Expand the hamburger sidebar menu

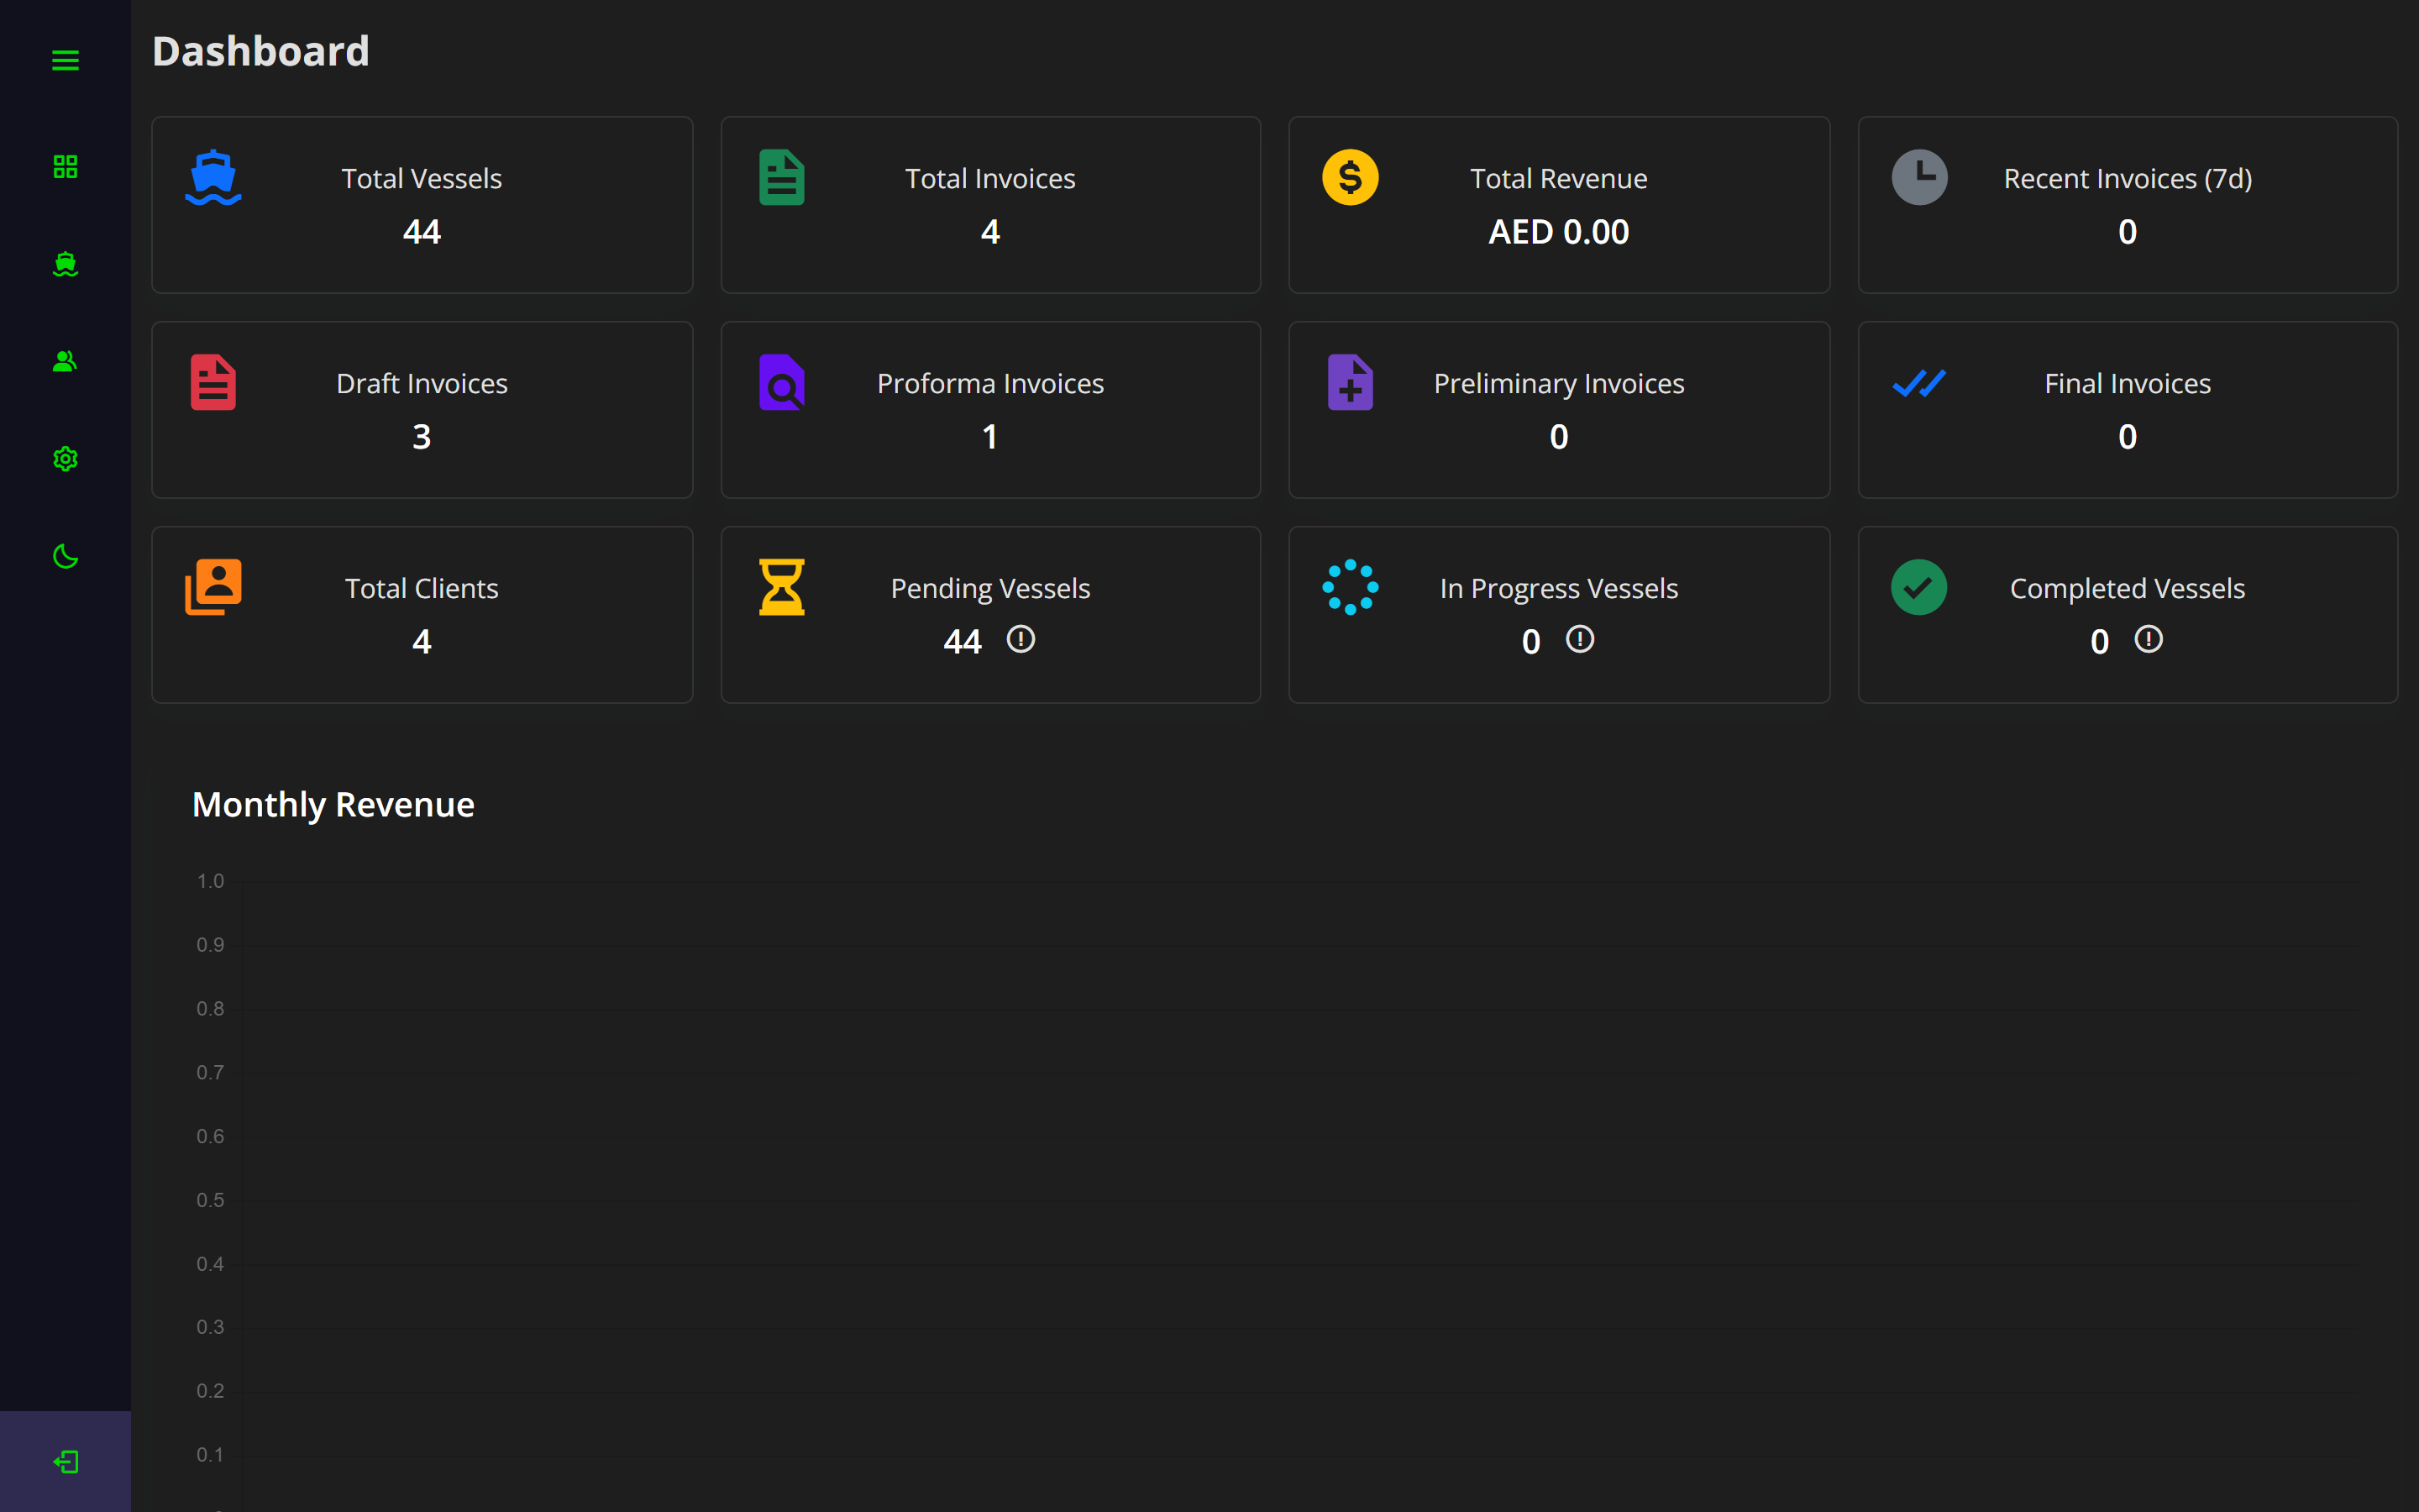(65, 61)
